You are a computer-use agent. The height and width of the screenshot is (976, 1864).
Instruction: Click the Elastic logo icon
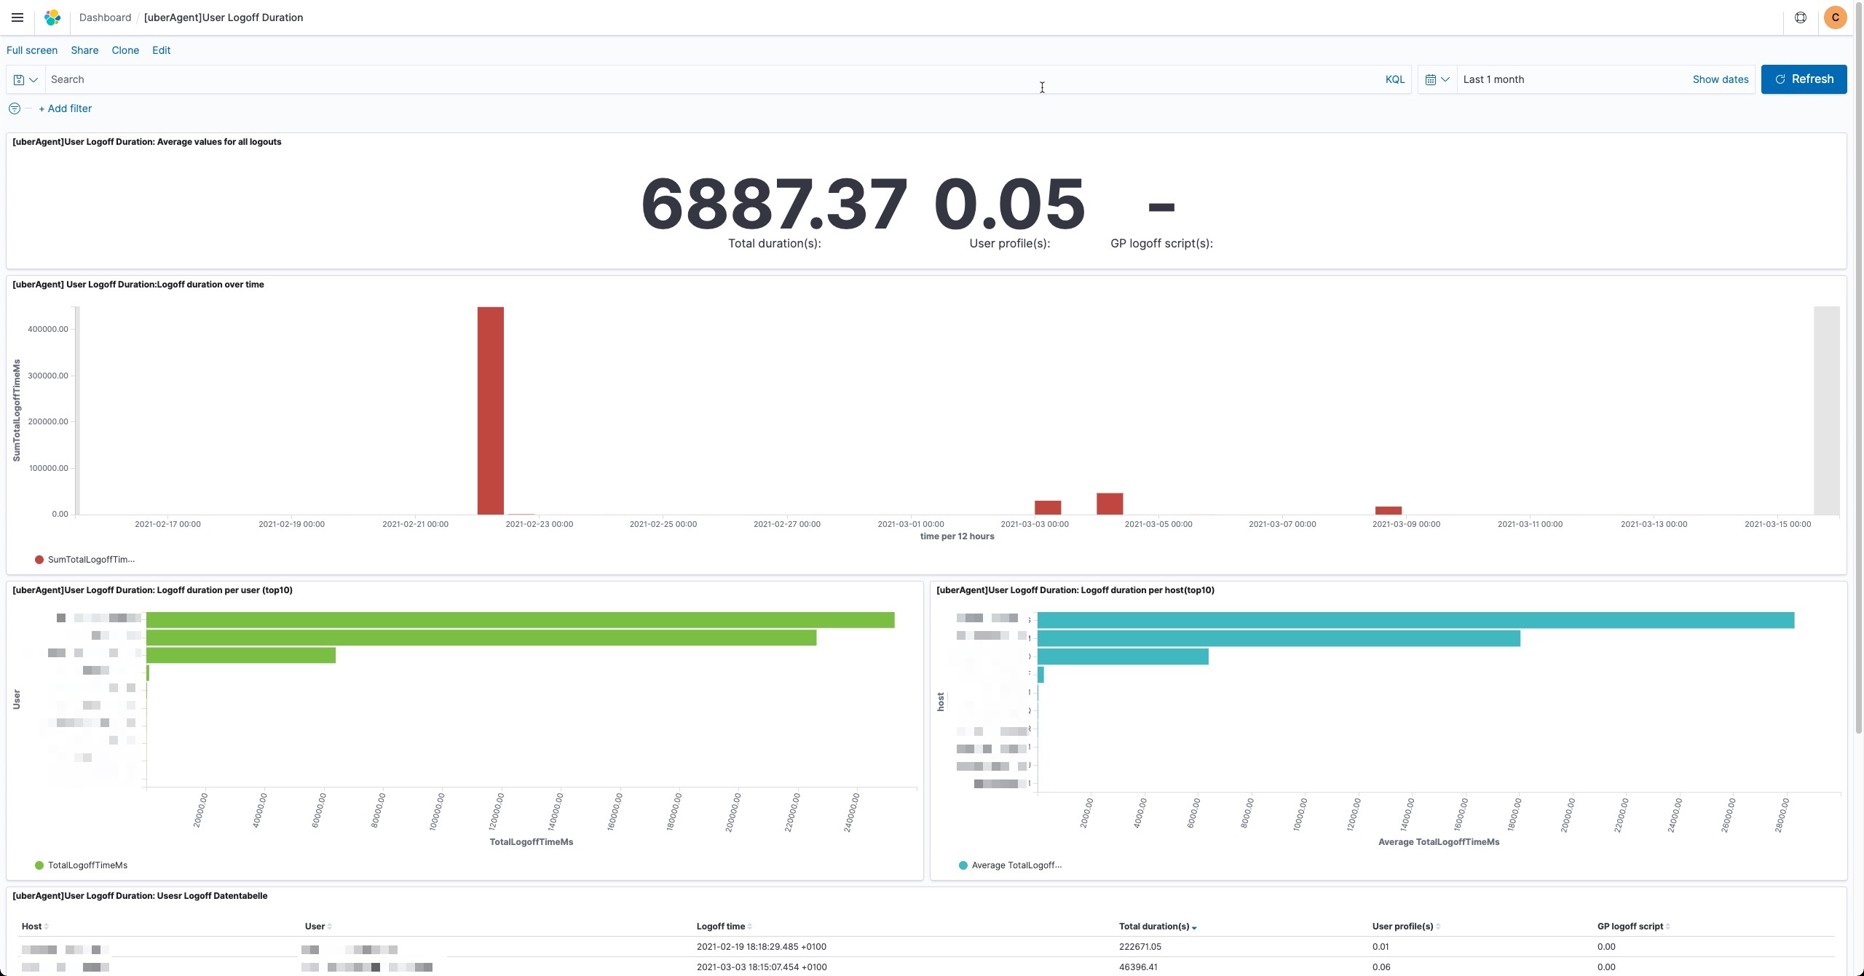[52, 17]
